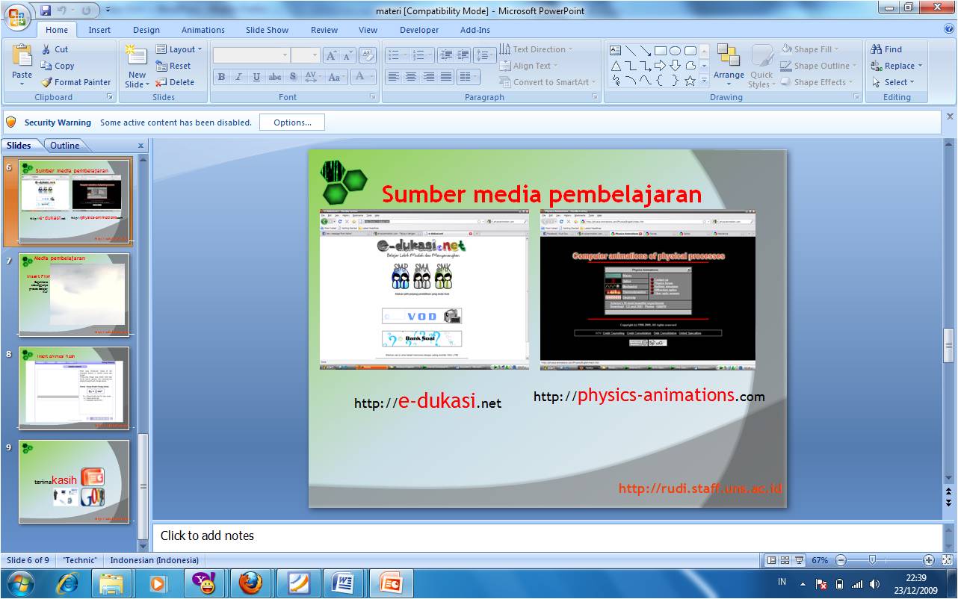Screen dimensions: 958x599
Task: Click into the notes area
Action: (547, 536)
